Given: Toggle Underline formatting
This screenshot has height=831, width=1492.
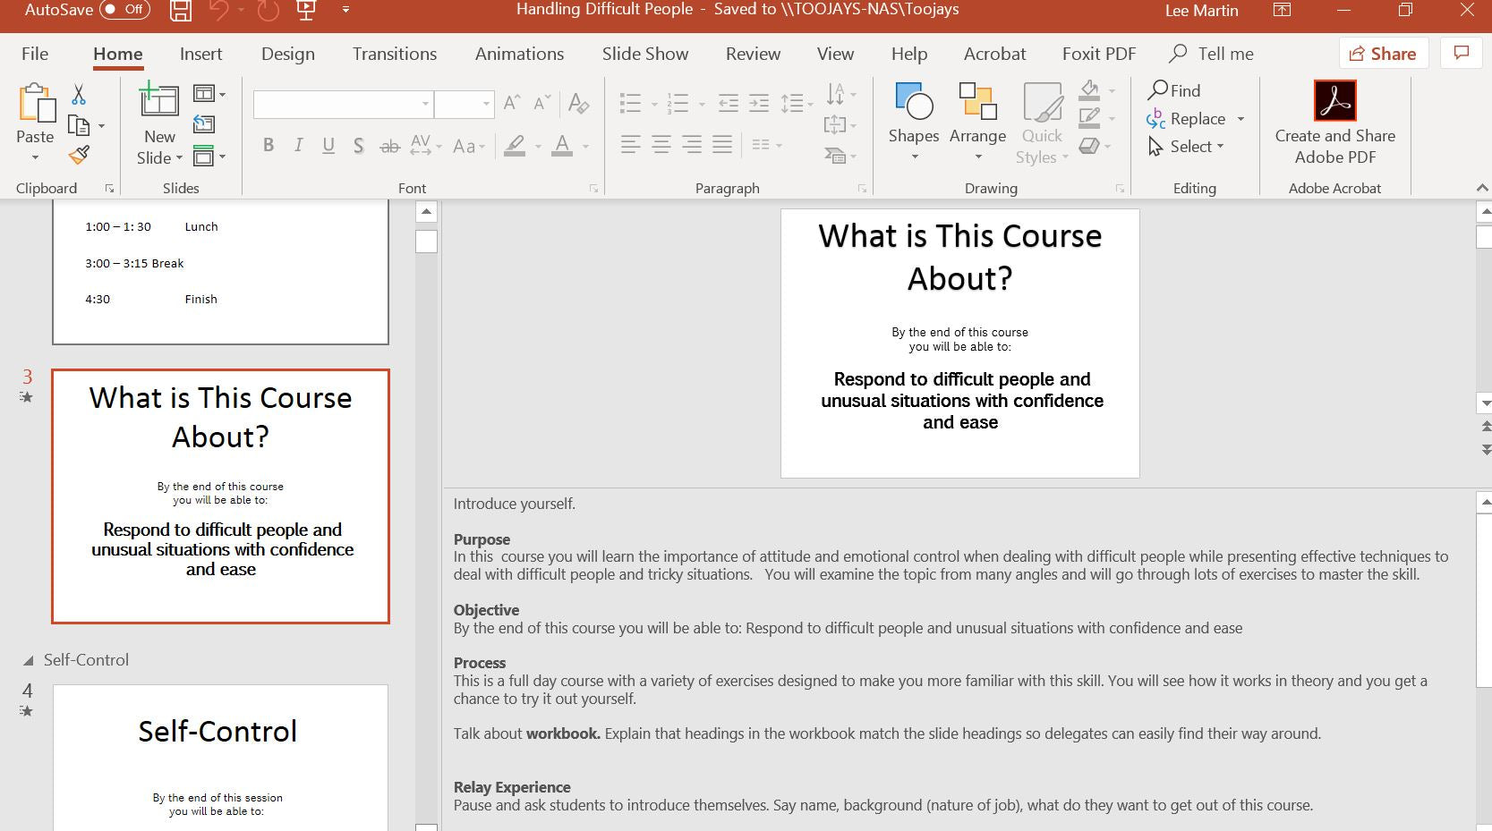Looking at the screenshot, I should (328, 145).
